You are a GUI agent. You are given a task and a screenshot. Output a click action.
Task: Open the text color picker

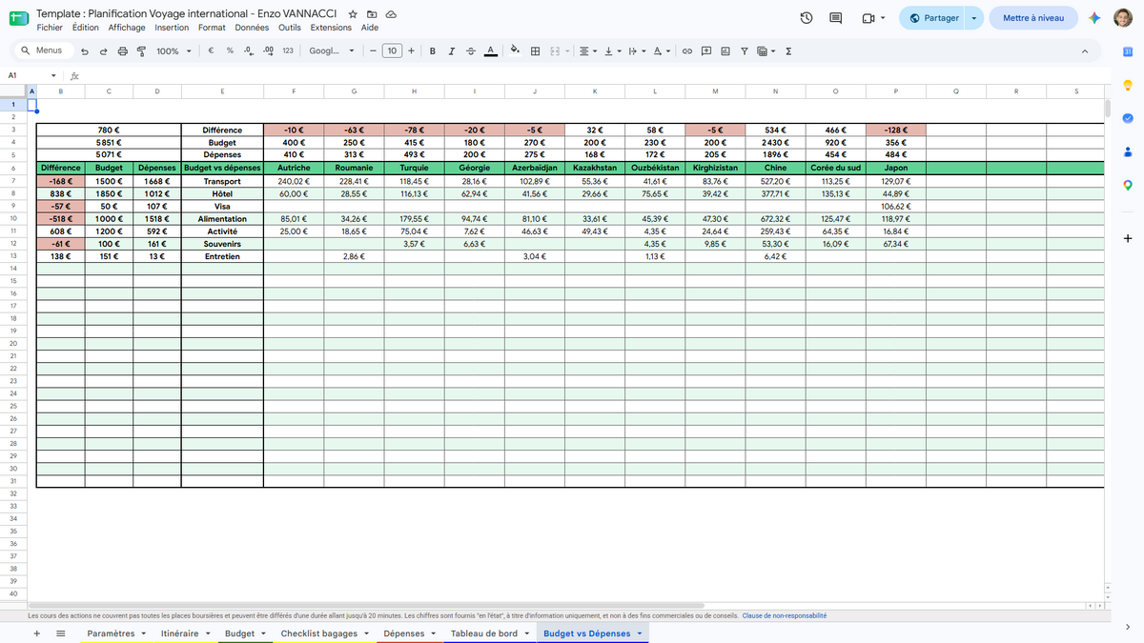click(490, 51)
